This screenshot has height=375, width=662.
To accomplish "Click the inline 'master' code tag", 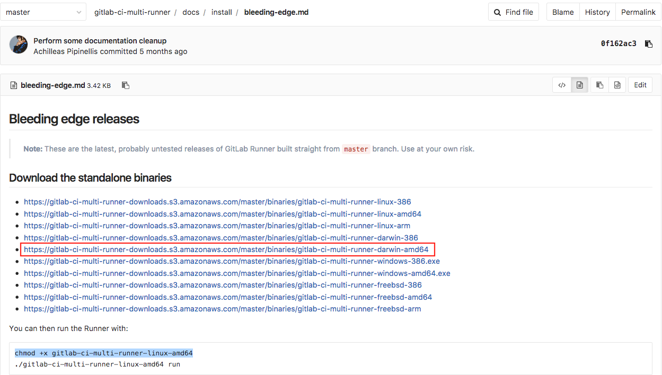I will coord(356,149).
